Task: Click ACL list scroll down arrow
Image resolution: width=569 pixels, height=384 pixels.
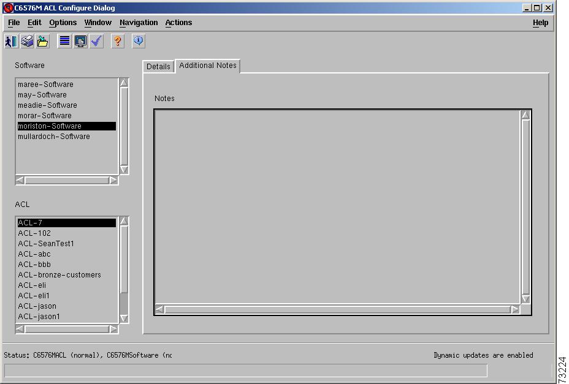Action: coord(124,318)
